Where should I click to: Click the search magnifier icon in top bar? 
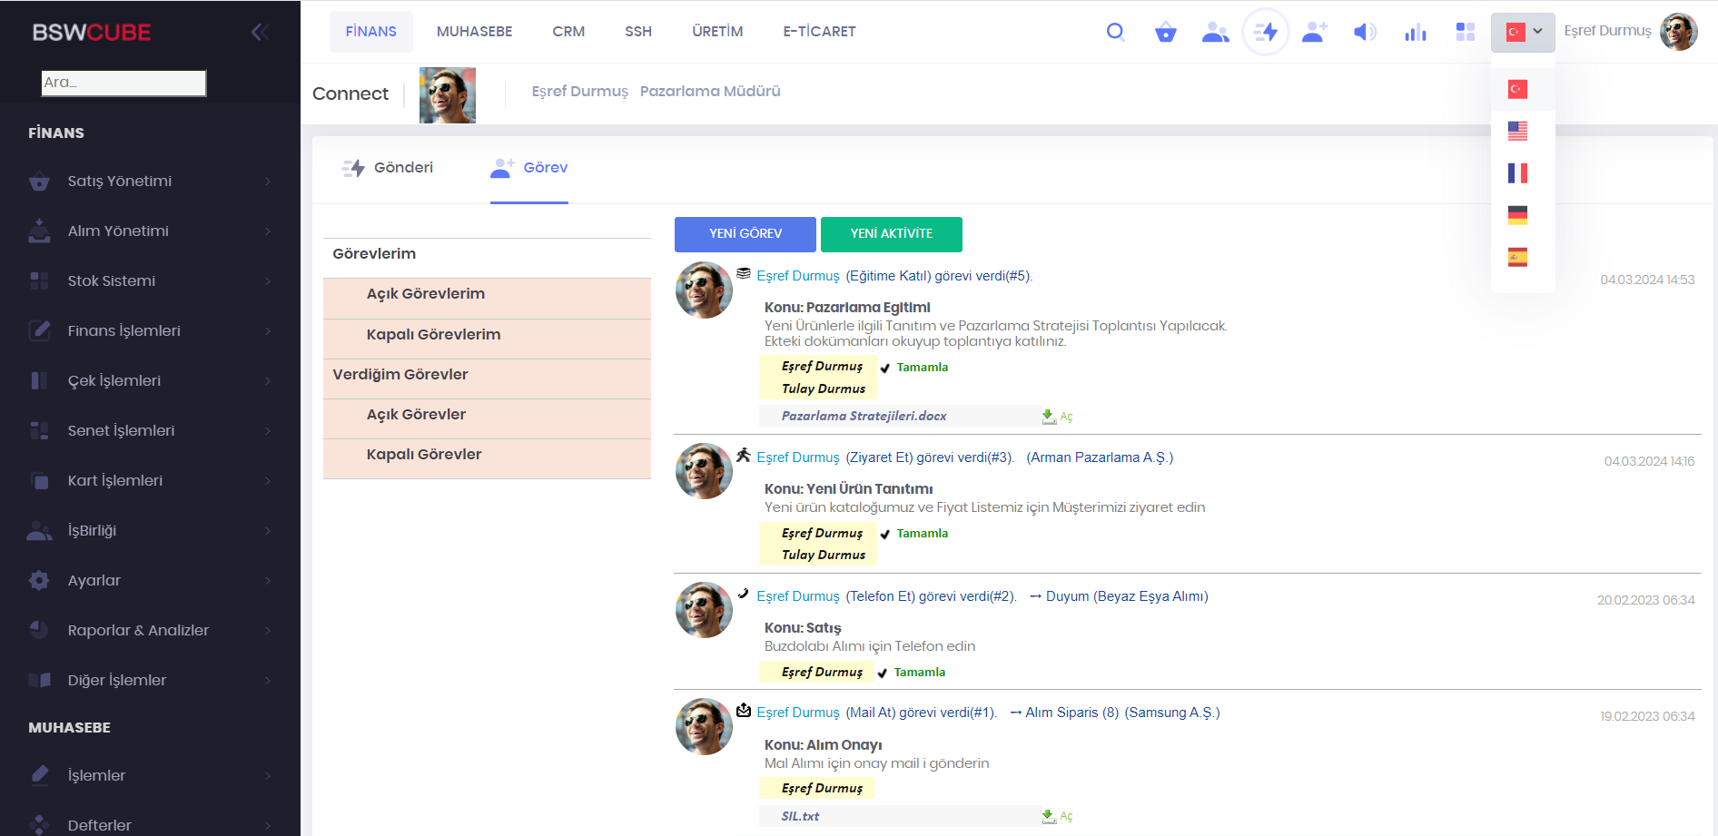1115,33
